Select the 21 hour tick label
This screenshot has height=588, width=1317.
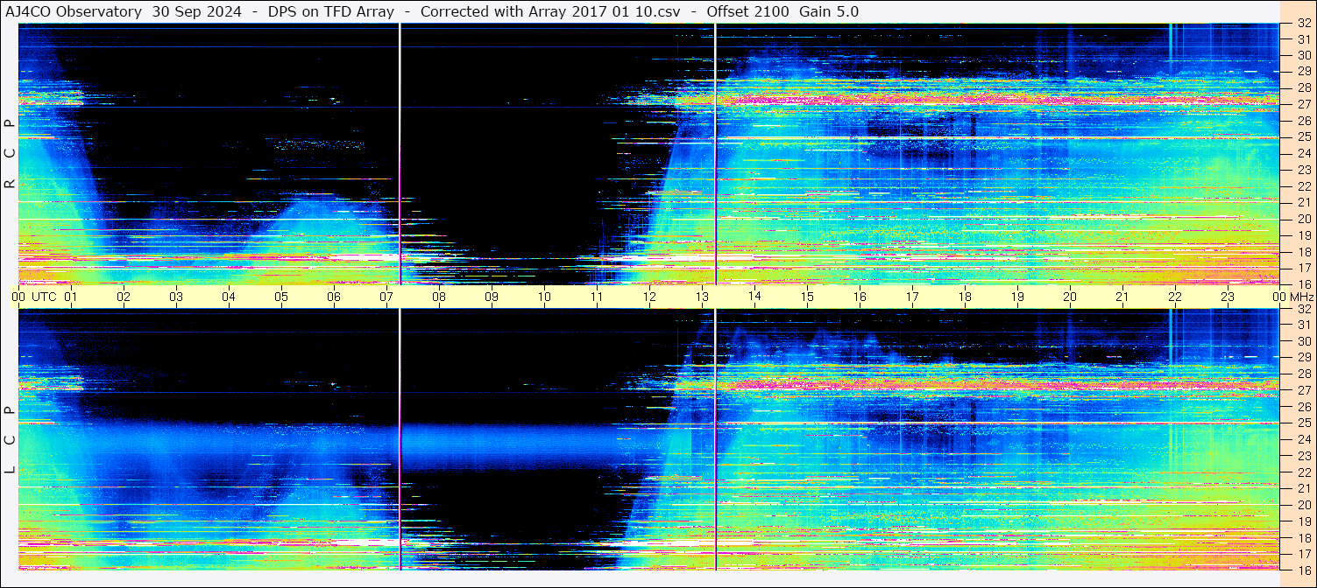coord(1122,297)
